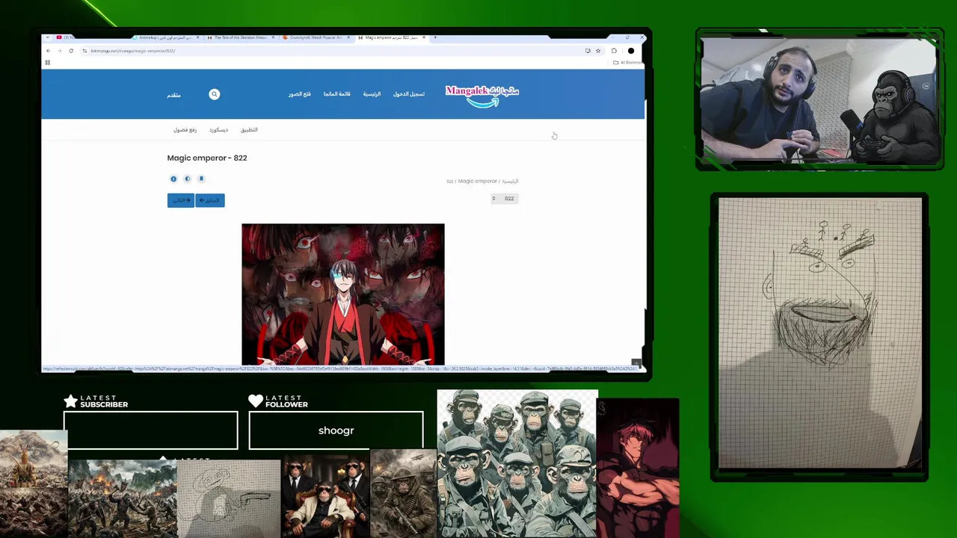Click the Magic emperor breadcrumb link
The image size is (957, 538).
(x=478, y=181)
